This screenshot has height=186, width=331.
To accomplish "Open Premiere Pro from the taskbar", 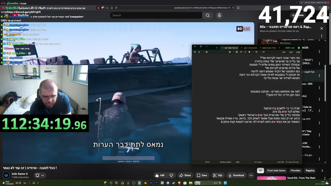I will point(156,183).
